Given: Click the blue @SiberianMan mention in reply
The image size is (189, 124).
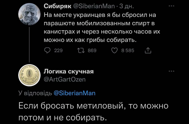Looking at the screenshot, I should click(75, 93).
